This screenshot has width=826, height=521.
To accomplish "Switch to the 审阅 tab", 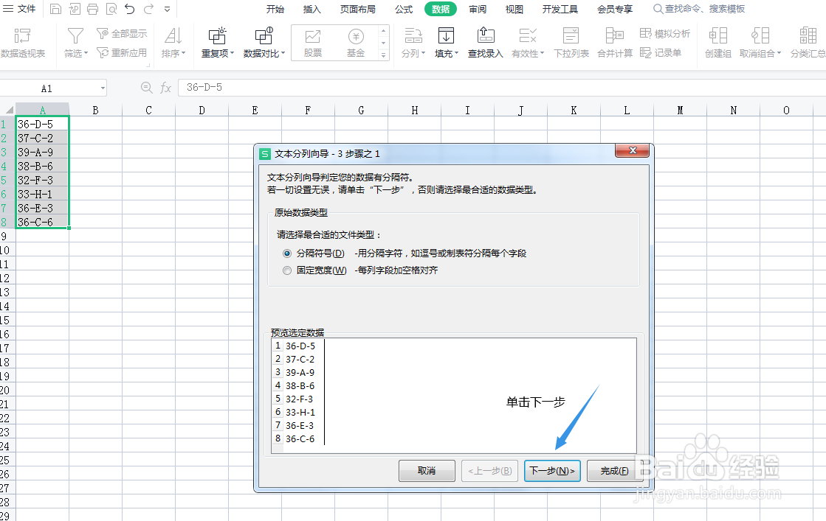I will (478, 9).
